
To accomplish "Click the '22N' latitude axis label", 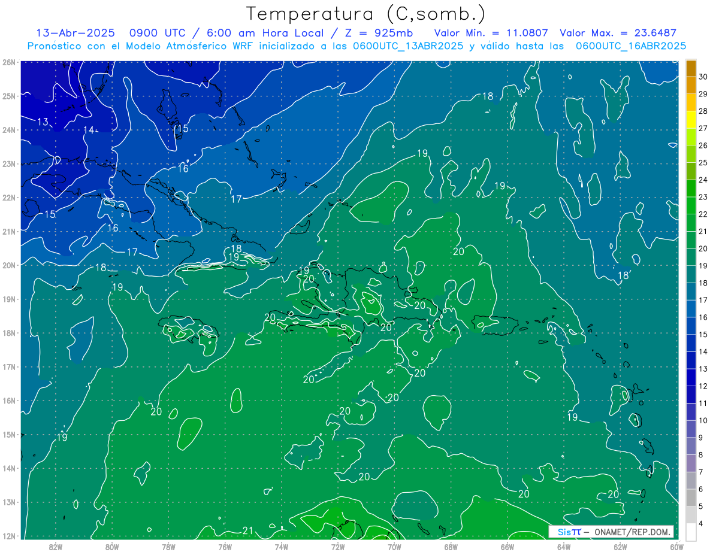I will (8, 198).
